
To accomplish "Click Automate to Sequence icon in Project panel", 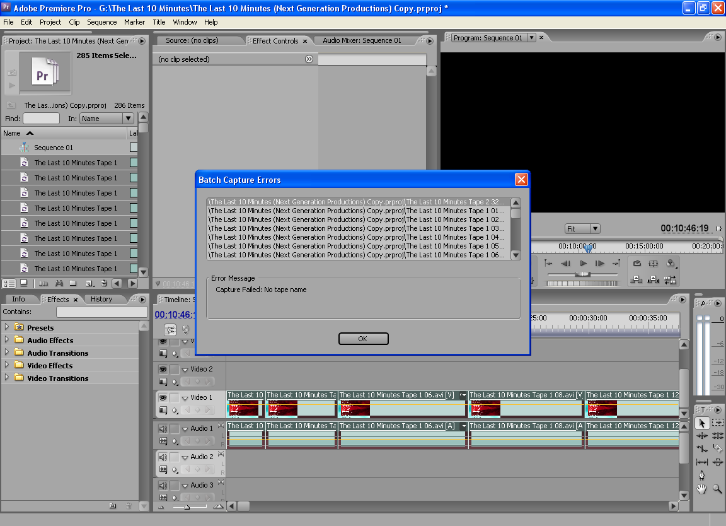I will (43, 283).
